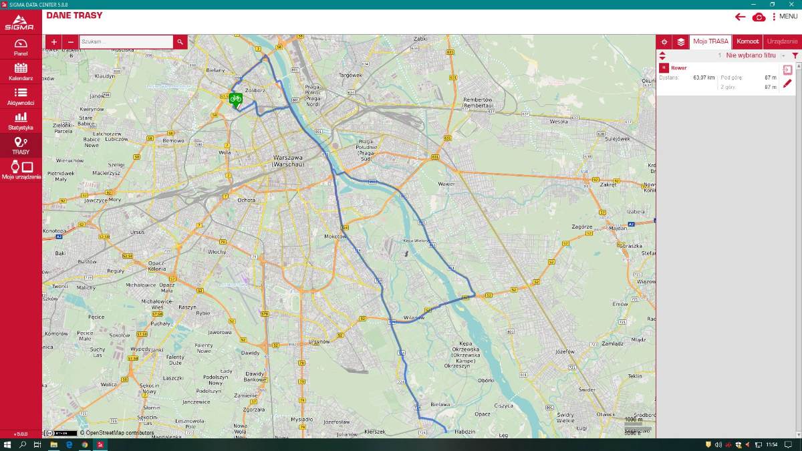Zoom out the map with minus button
802x451 pixels.
point(71,42)
